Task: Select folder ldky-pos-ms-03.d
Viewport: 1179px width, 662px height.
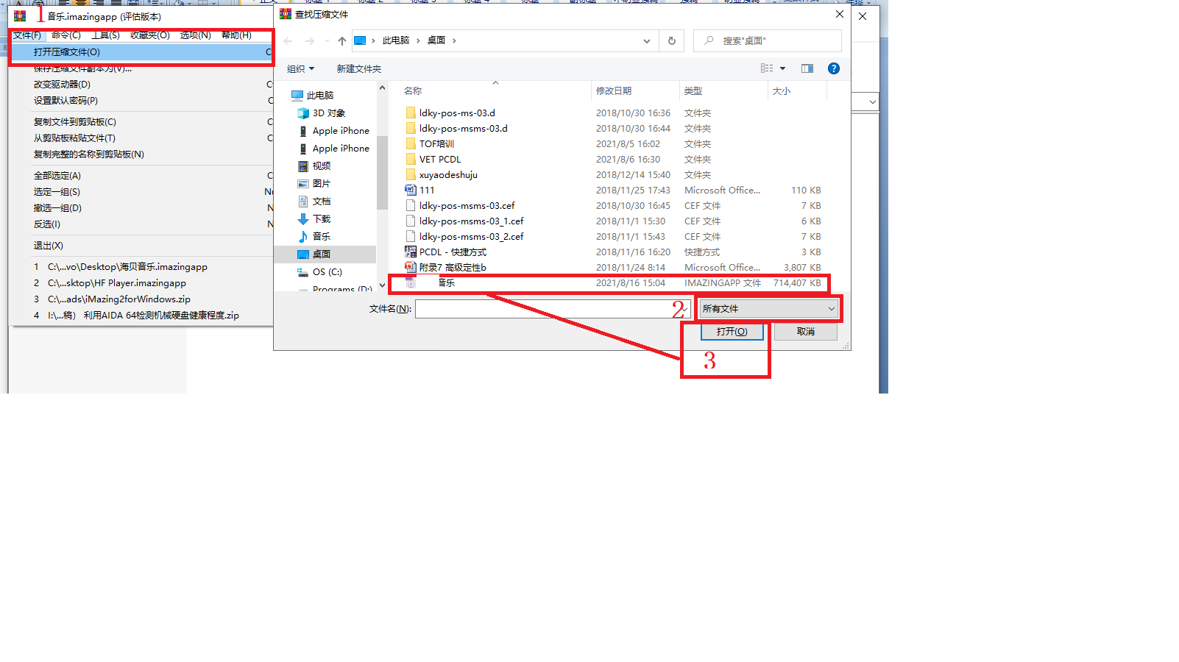Action: point(457,113)
